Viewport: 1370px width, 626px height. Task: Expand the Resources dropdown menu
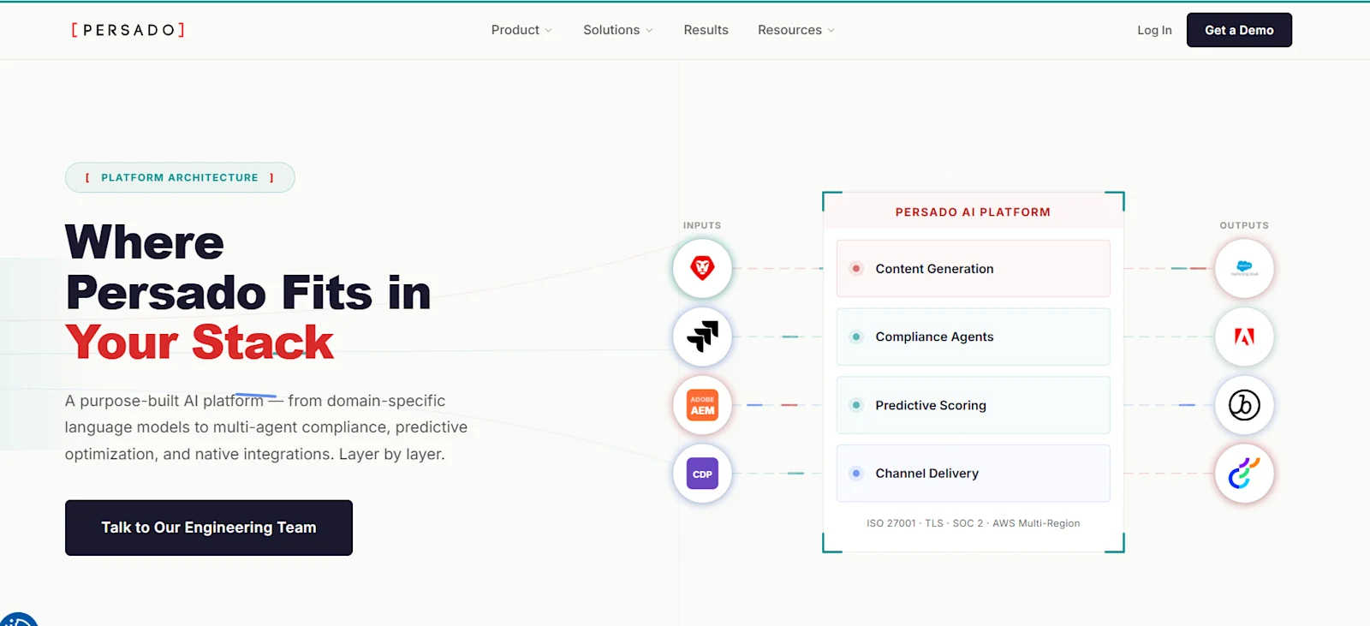(796, 30)
